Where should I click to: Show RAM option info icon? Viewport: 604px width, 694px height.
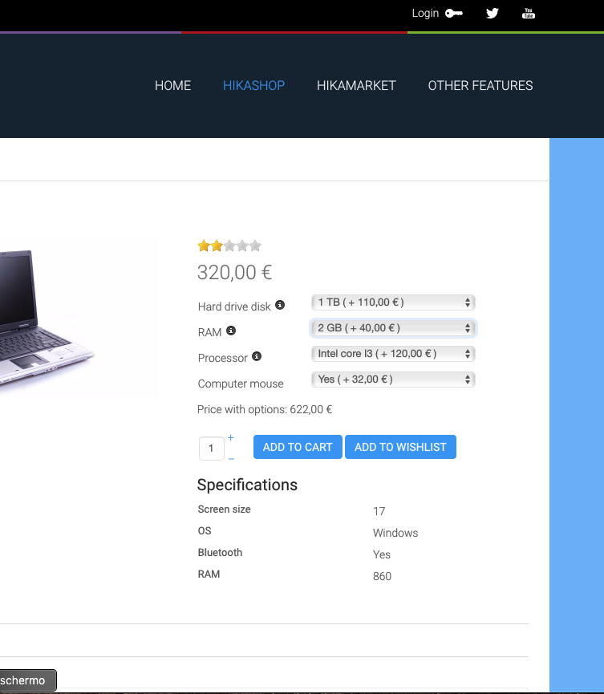[231, 331]
